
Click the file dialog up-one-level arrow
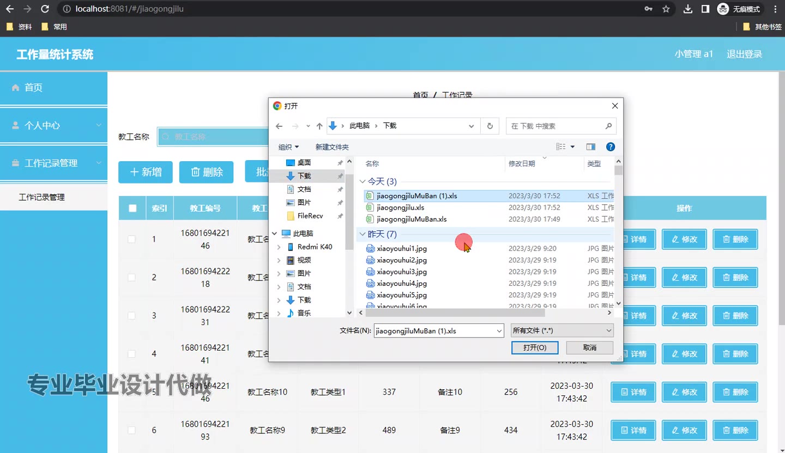319,126
